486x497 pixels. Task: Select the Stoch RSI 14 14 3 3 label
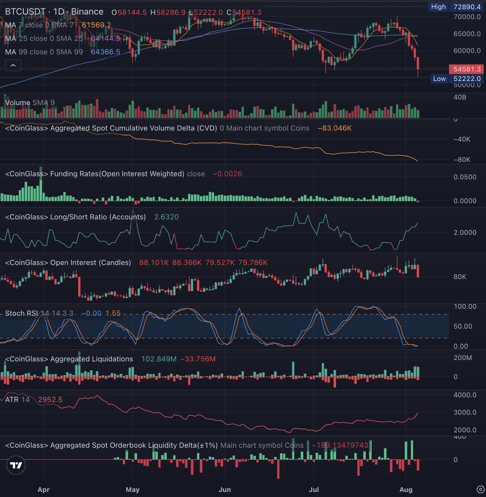(x=39, y=313)
